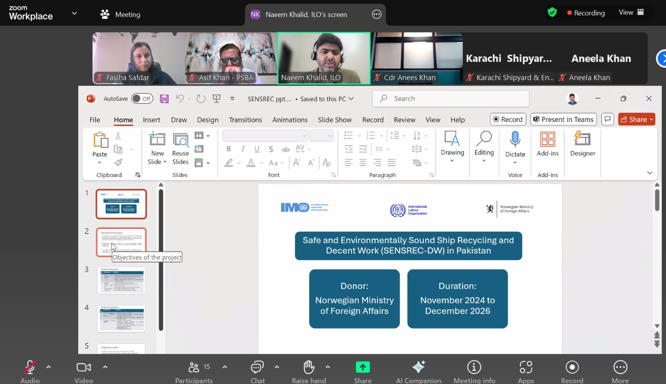Image resolution: width=666 pixels, height=384 pixels.
Task: Expand the arrow next to Participants
Action: point(225,367)
